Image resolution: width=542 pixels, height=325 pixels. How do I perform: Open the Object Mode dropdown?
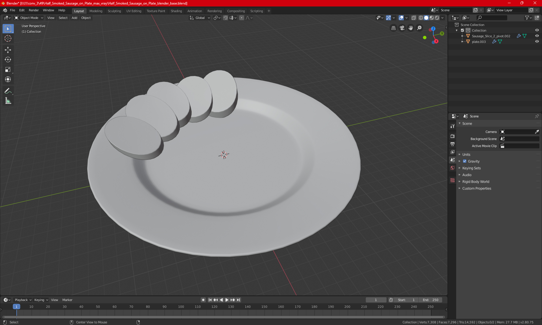pos(29,18)
